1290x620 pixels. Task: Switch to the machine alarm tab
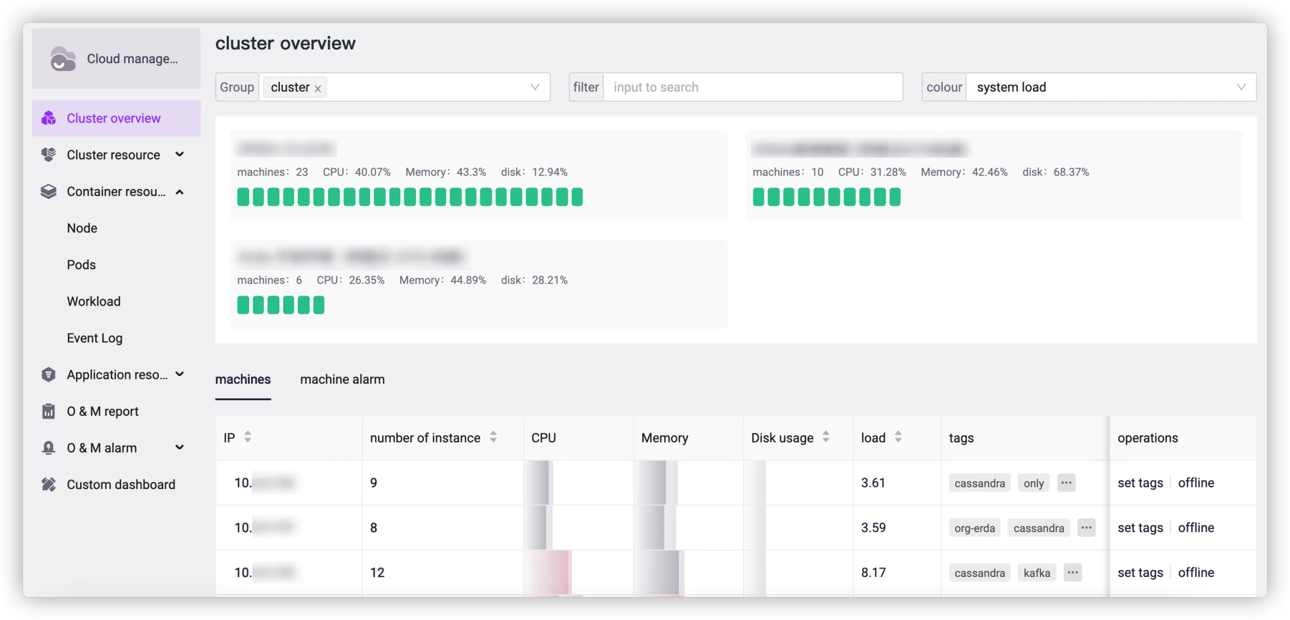tap(342, 379)
